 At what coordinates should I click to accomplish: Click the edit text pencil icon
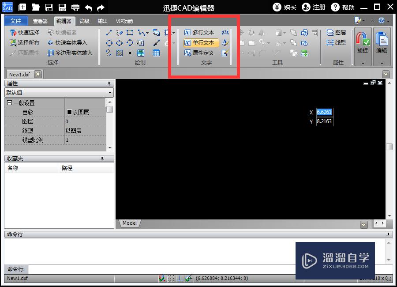(x=225, y=53)
